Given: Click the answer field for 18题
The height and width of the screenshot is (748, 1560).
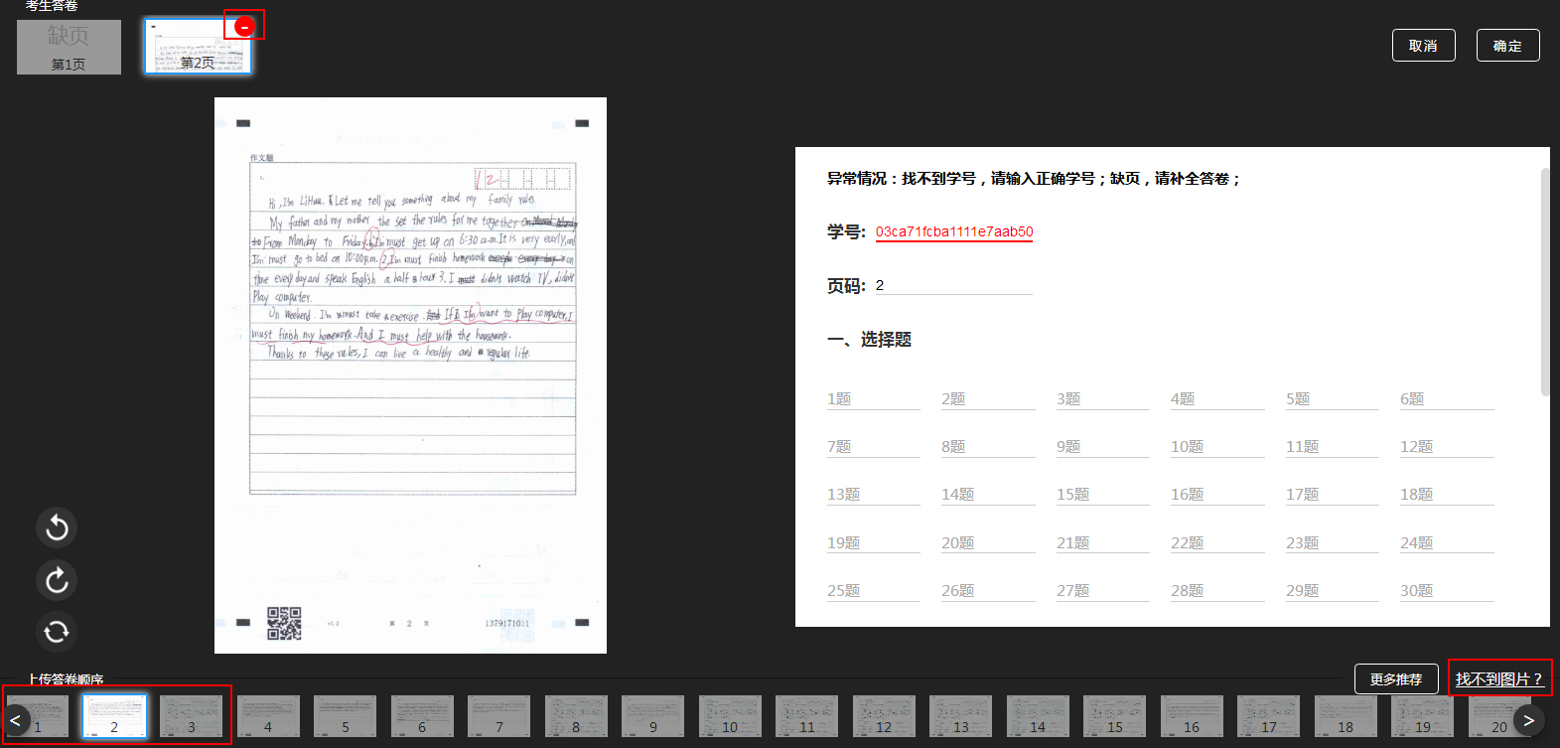Looking at the screenshot, I should coord(1446,495).
